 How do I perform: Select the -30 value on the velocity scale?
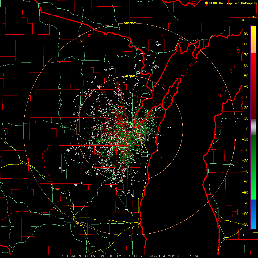pyautogui.click(x=245, y=161)
